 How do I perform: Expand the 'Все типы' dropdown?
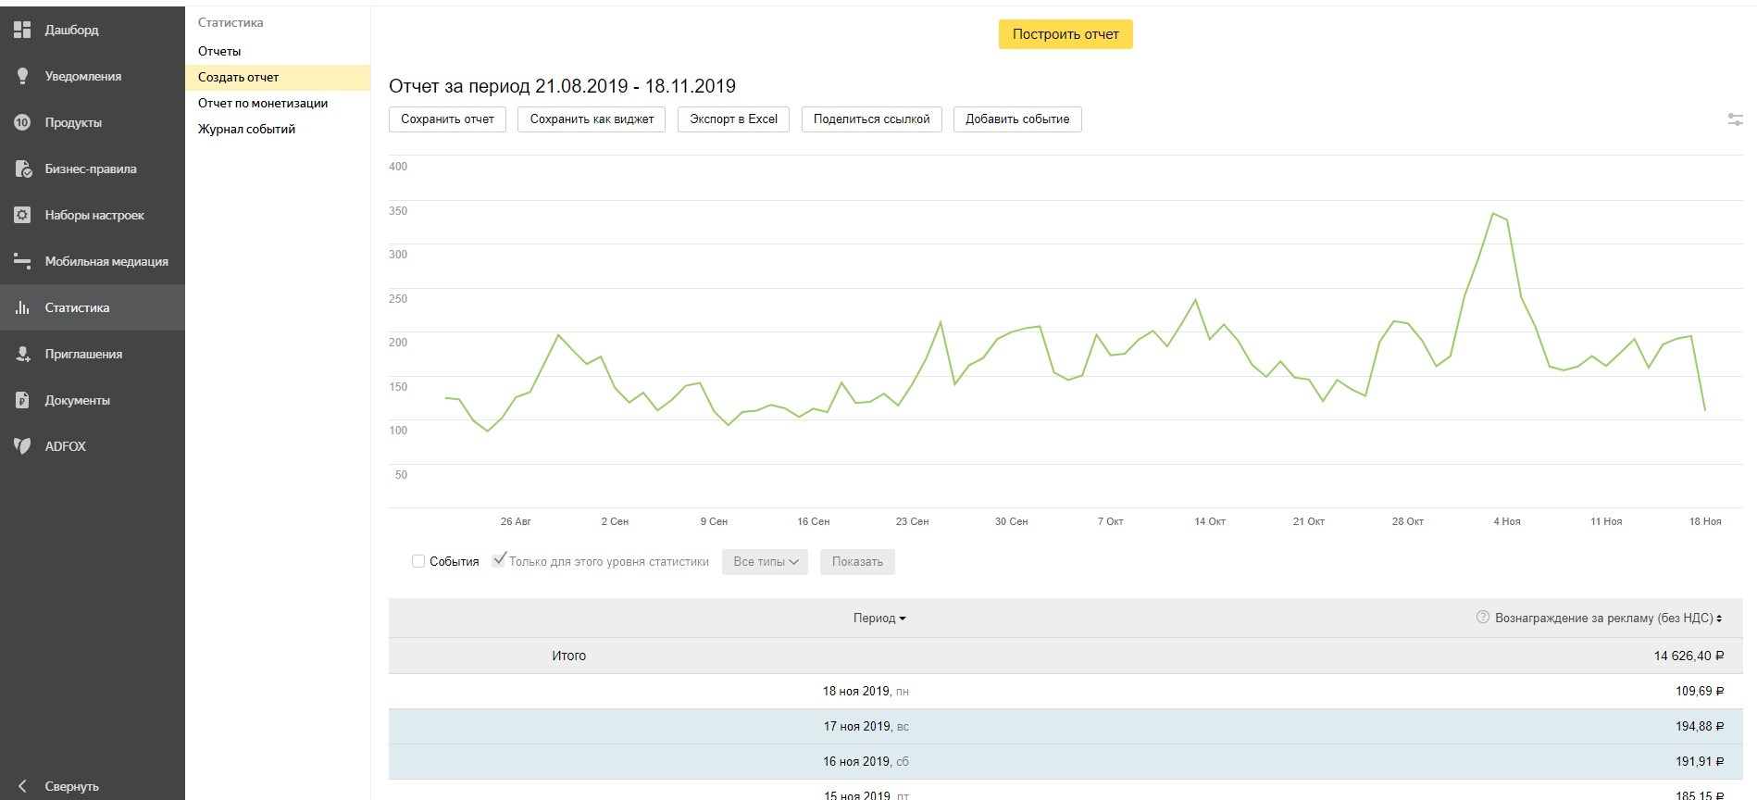click(765, 562)
